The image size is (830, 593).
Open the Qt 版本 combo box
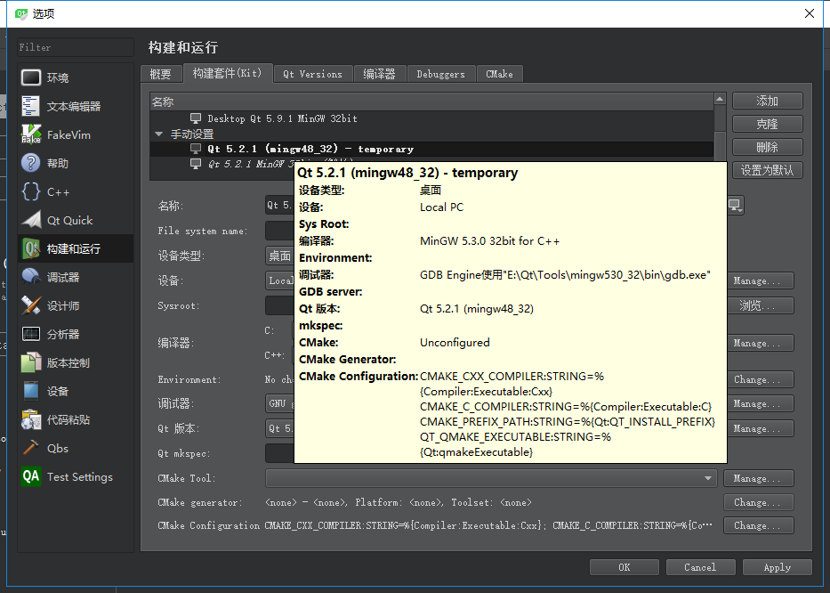(x=279, y=428)
